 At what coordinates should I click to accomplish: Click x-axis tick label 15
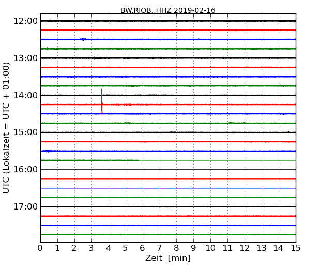pos(296,248)
